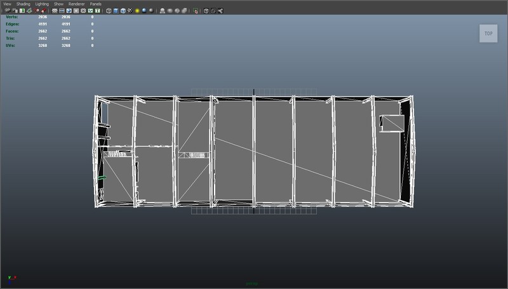Click the Select Camera icon
Screen dimensions: 508x289
(x=6, y=11)
